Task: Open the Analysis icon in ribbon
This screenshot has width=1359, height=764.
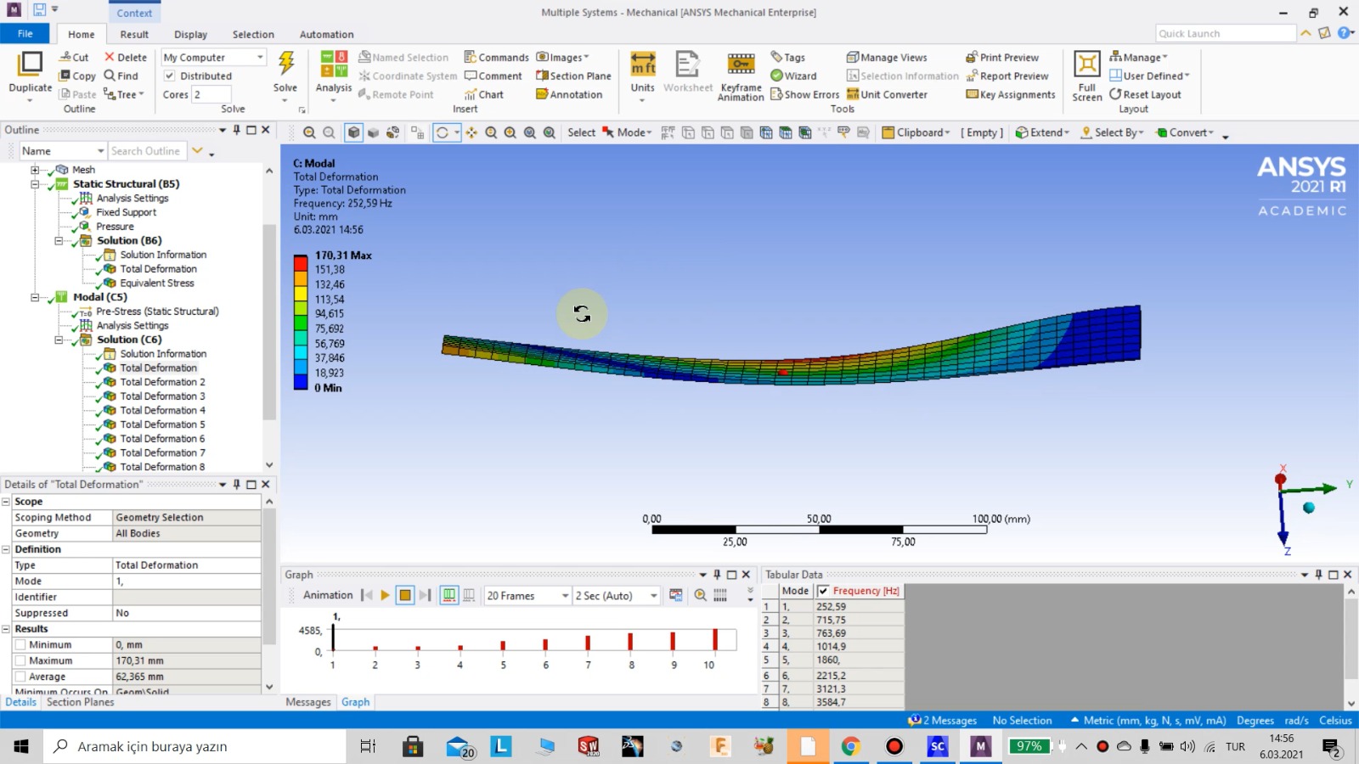Action: point(334,65)
